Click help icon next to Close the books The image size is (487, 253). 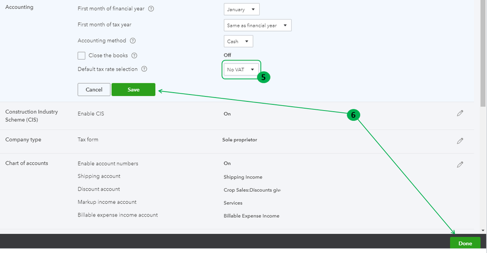[x=135, y=56]
